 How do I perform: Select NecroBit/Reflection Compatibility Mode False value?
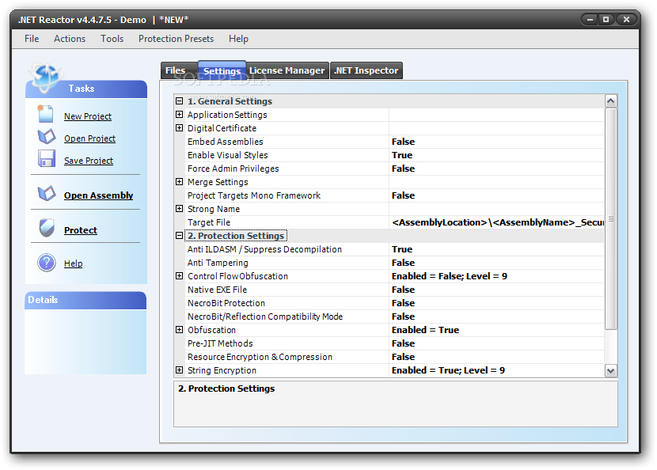click(x=497, y=316)
